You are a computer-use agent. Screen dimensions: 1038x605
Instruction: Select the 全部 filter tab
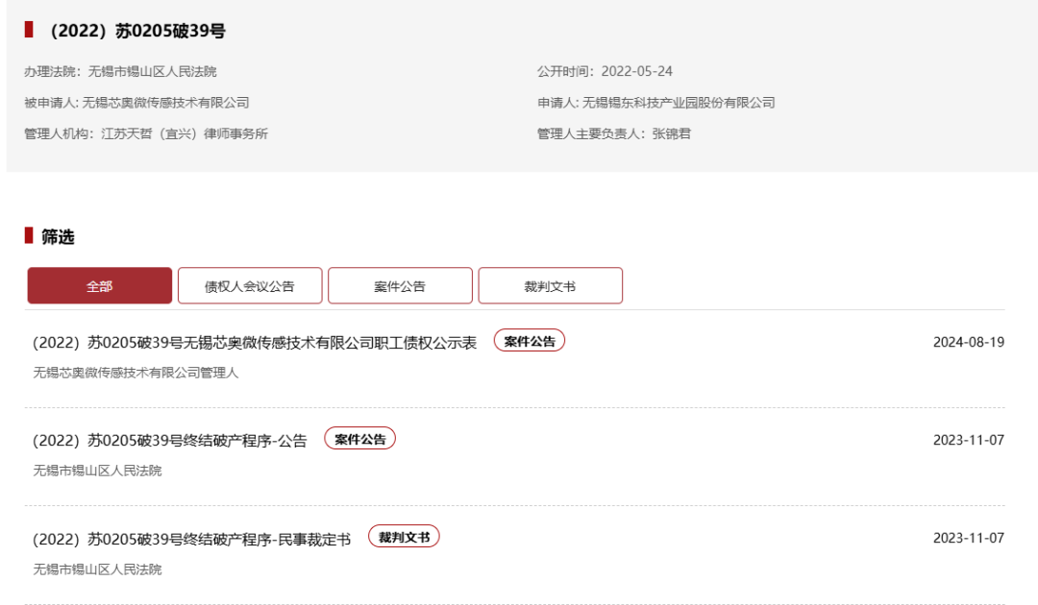pyautogui.click(x=100, y=286)
